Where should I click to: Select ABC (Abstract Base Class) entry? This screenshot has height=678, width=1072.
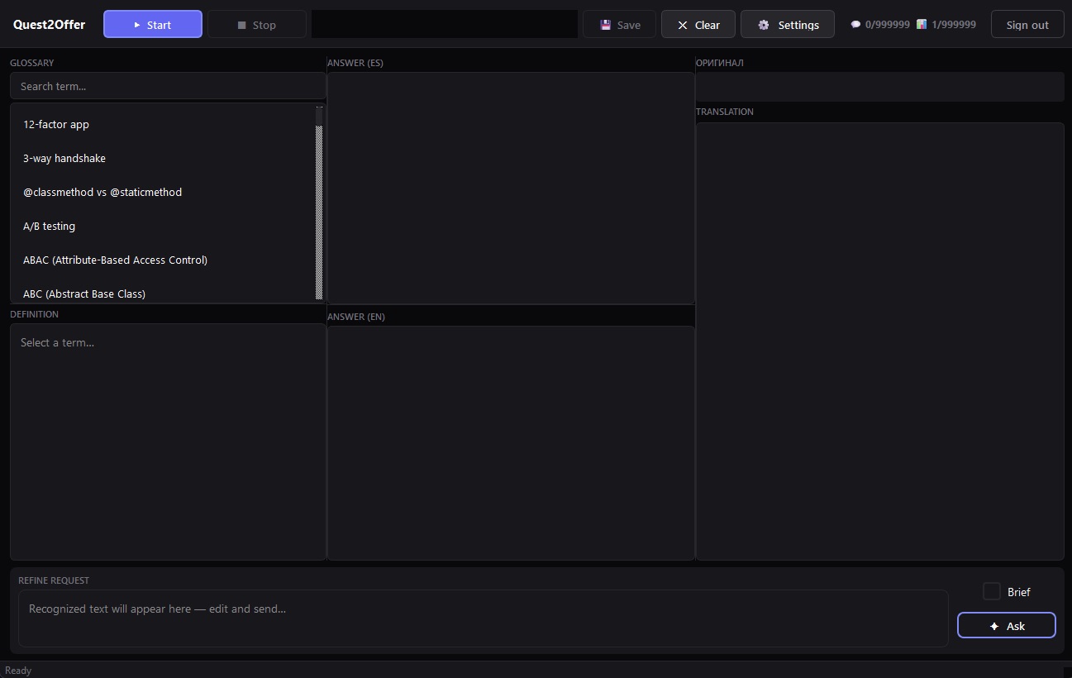click(84, 294)
